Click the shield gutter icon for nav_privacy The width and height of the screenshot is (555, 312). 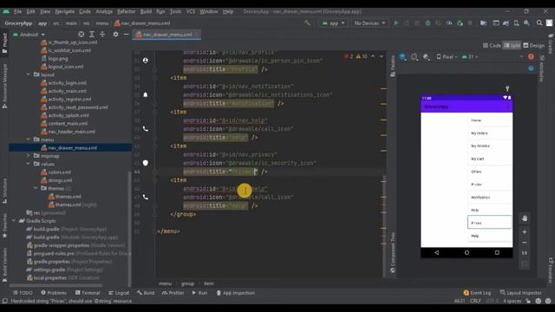146,163
